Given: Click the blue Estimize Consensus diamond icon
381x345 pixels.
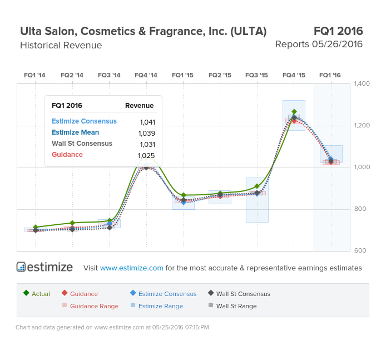Looking at the screenshot, I should [x=133, y=293].
